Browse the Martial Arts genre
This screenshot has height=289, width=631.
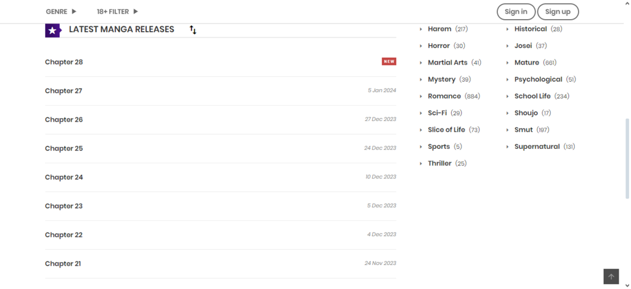pos(447,63)
